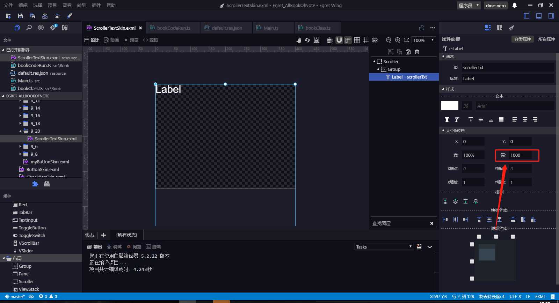The image size is (559, 303).
Task: Toggle the rulers display button
Action: (348, 40)
